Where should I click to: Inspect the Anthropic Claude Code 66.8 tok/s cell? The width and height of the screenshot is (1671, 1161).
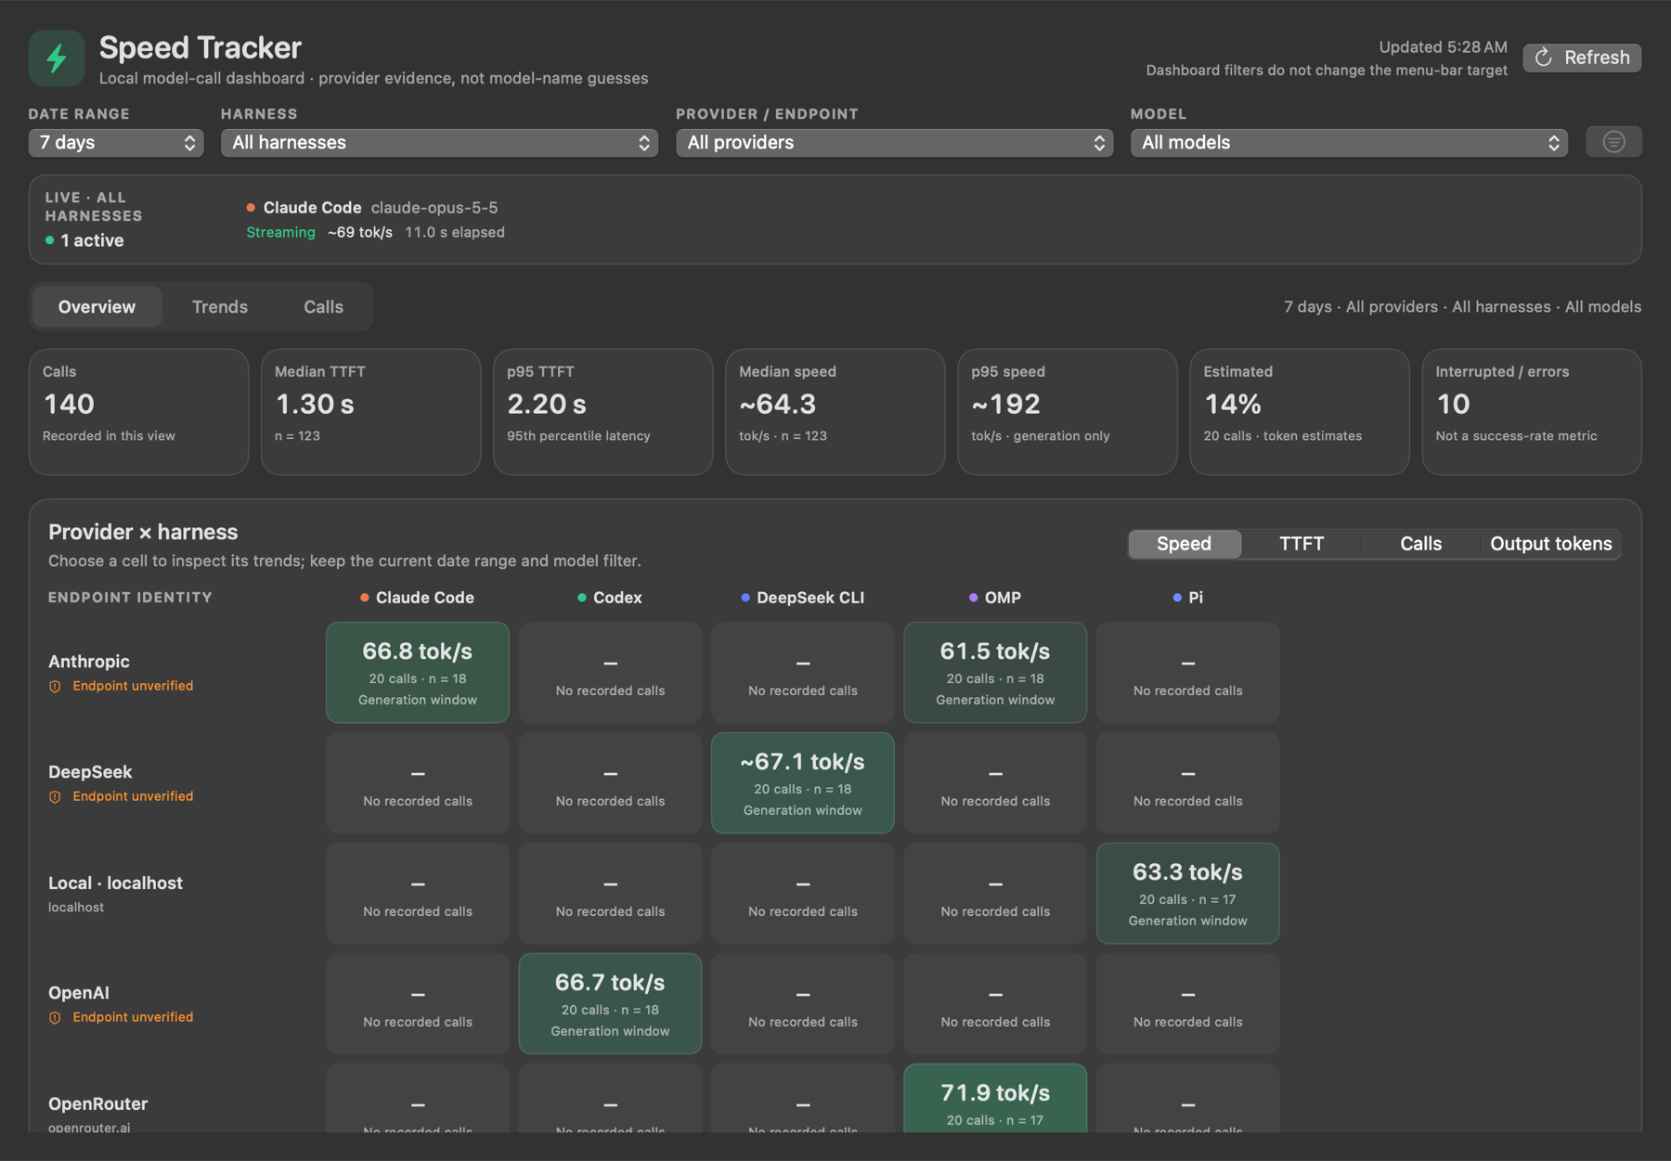pos(418,673)
